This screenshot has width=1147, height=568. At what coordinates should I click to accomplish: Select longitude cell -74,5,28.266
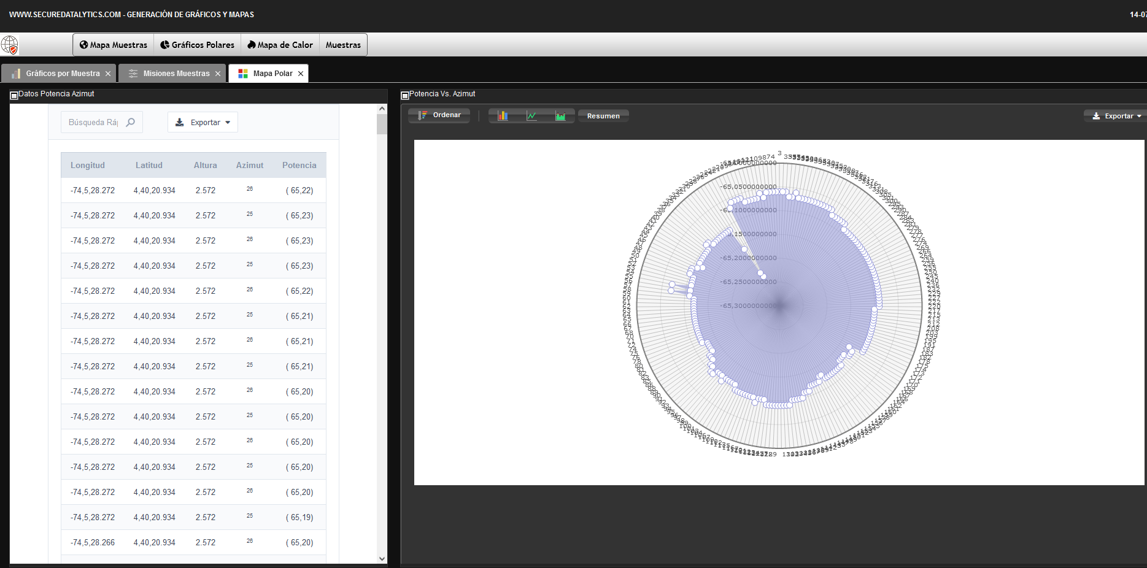(x=93, y=542)
